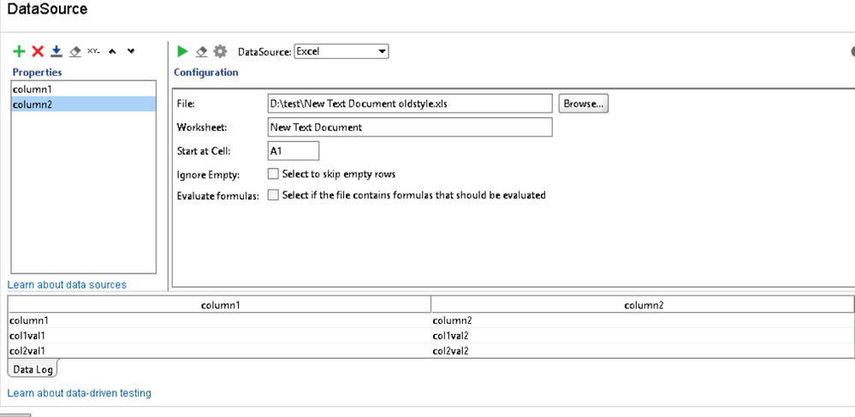The image size is (855, 417).
Task: Click the XY rename property icon
Action: click(x=94, y=51)
